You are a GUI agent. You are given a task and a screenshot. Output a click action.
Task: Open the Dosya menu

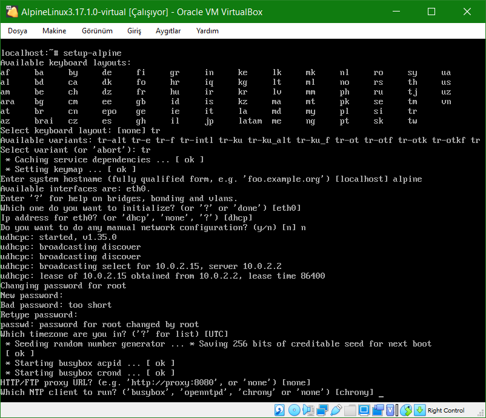tap(18, 31)
